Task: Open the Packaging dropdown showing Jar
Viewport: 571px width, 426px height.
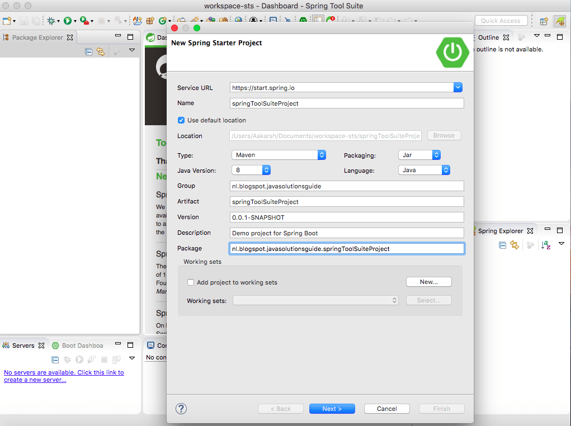Action: point(419,155)
